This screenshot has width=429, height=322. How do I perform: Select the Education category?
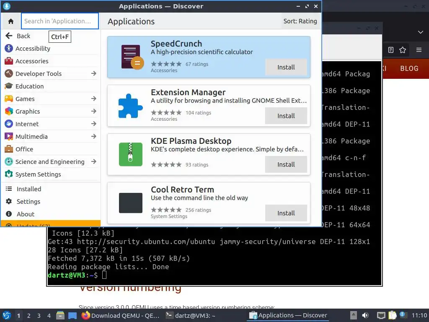click(x=51, y=86)
